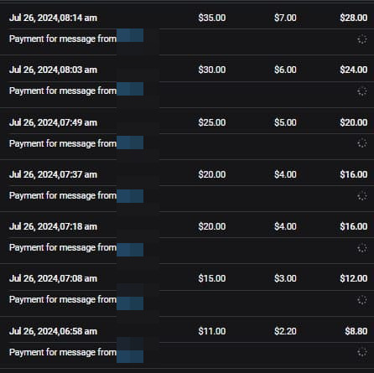Open sender name link in 06:58 am payment
374x373 pixels.
click(x=130, y=356)
